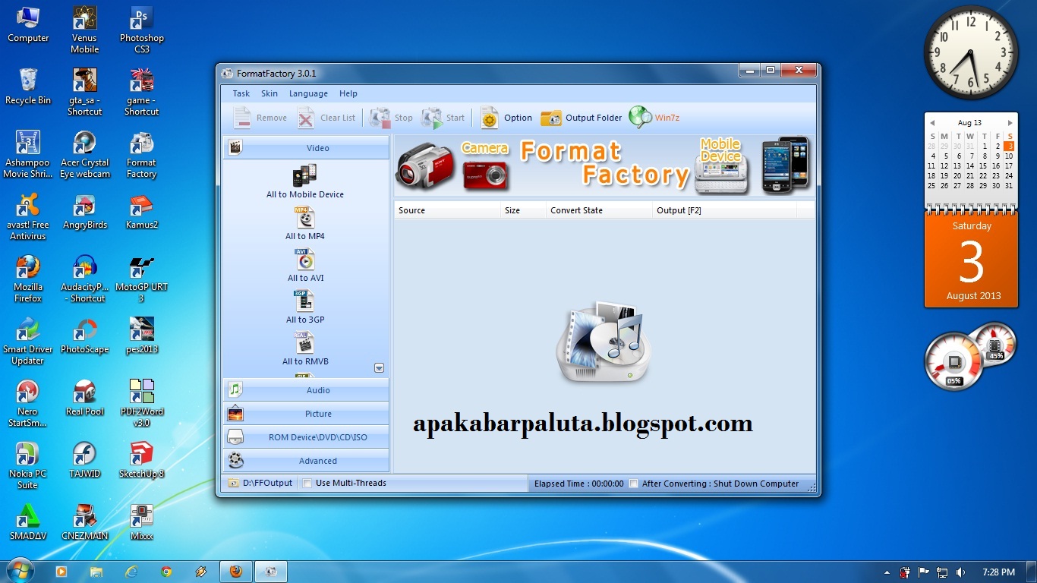Screen dimensions: 1037x583
Task: Click the red camera banner image
Action: (486, 176)
